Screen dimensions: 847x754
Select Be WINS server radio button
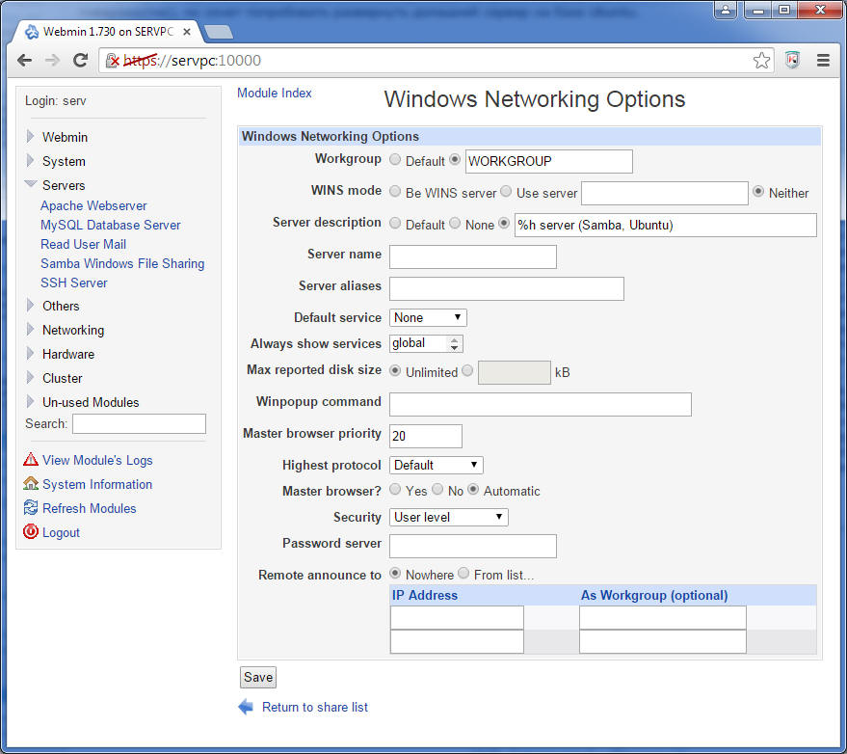coord(395,191)
